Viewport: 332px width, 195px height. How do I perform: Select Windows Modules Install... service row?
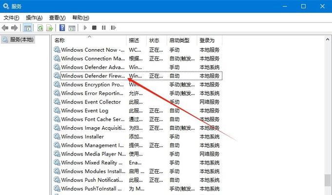click(x=137, y=172)
